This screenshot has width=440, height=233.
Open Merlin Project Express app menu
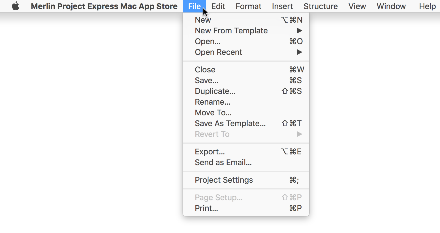[104, 6]
